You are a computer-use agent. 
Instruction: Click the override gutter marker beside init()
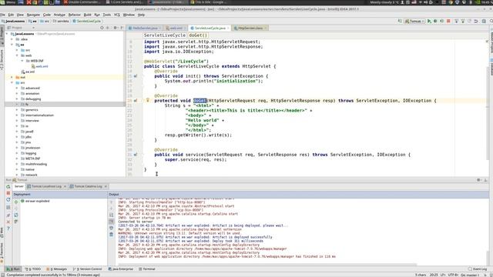pos(136,76)
